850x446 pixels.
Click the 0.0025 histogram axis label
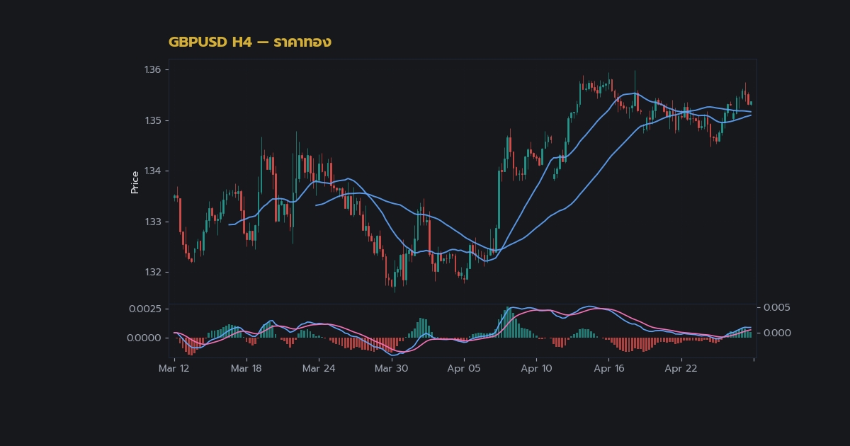click(x=144, y=309)
